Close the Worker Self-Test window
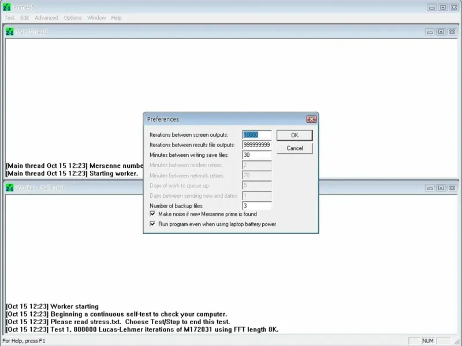 pyautogui.click(x=452, y=188)
